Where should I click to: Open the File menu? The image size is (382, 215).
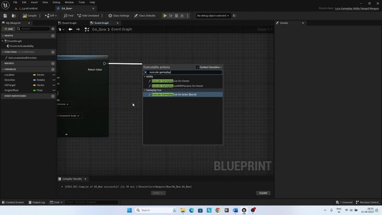click(x=16, y=2)
